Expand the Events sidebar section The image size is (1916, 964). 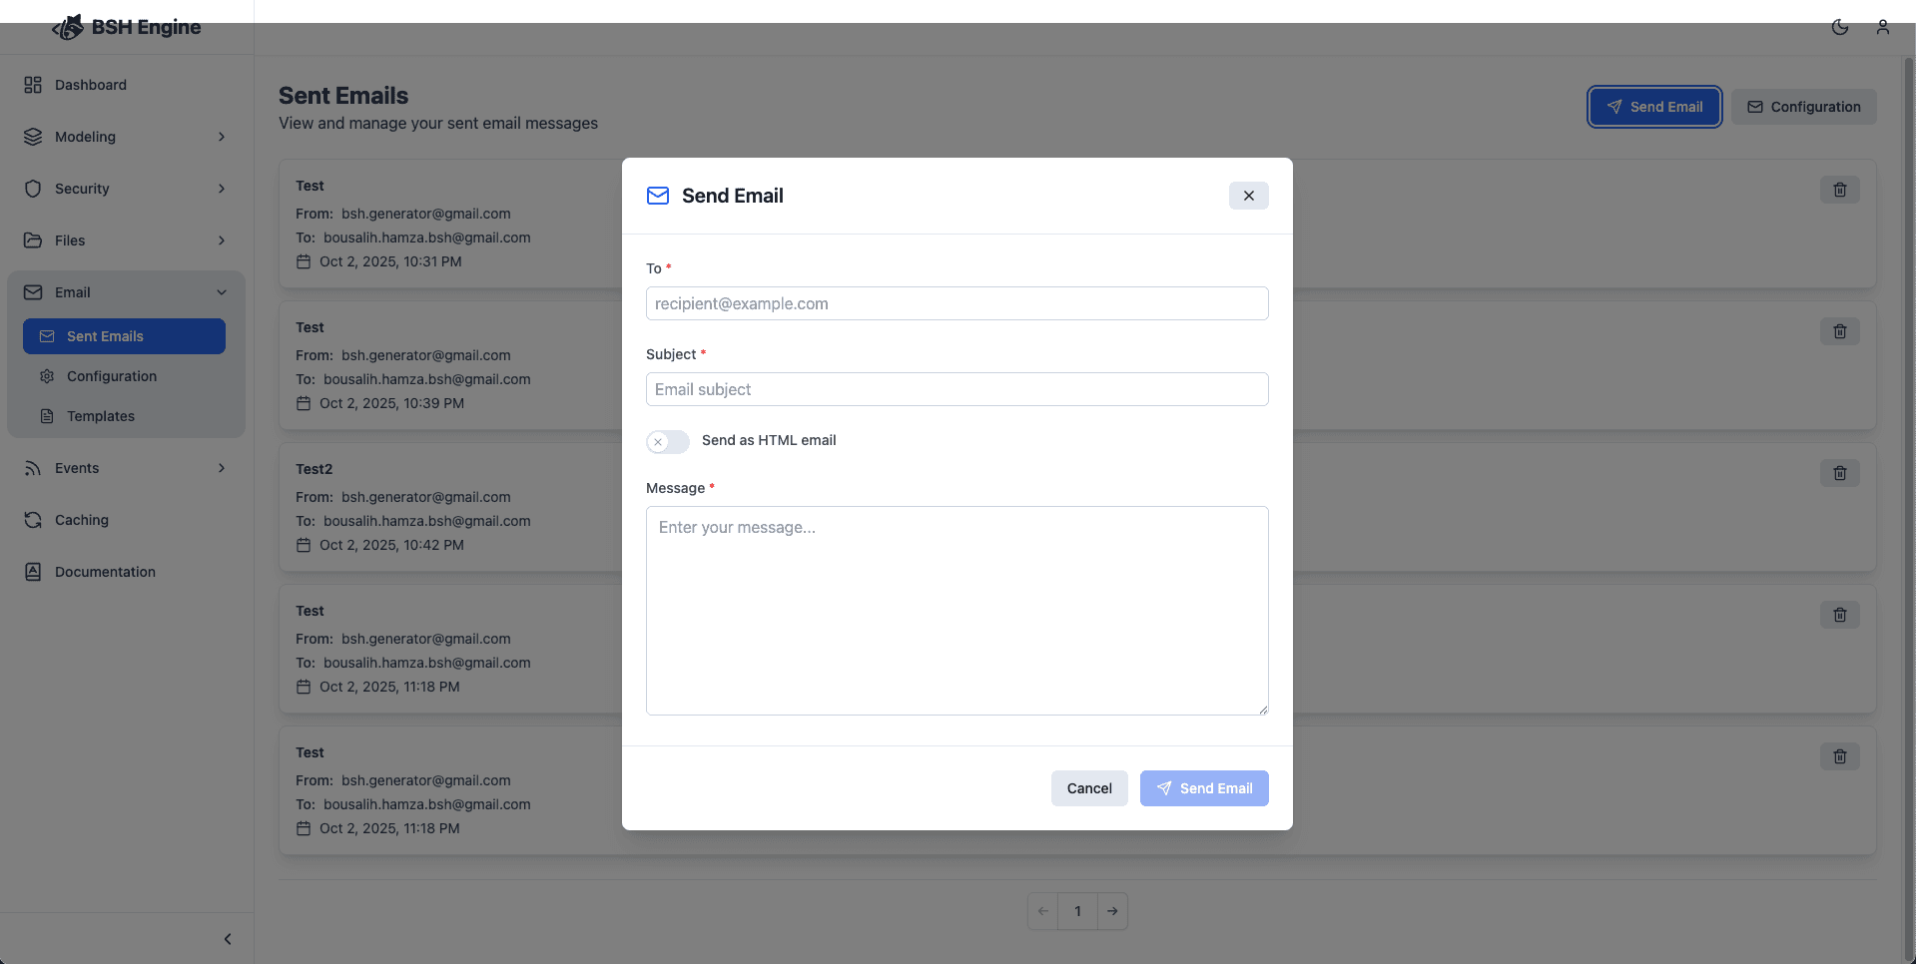coord(126,468)
